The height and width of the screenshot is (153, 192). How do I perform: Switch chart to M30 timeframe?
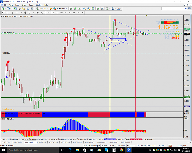pos(61,13)
